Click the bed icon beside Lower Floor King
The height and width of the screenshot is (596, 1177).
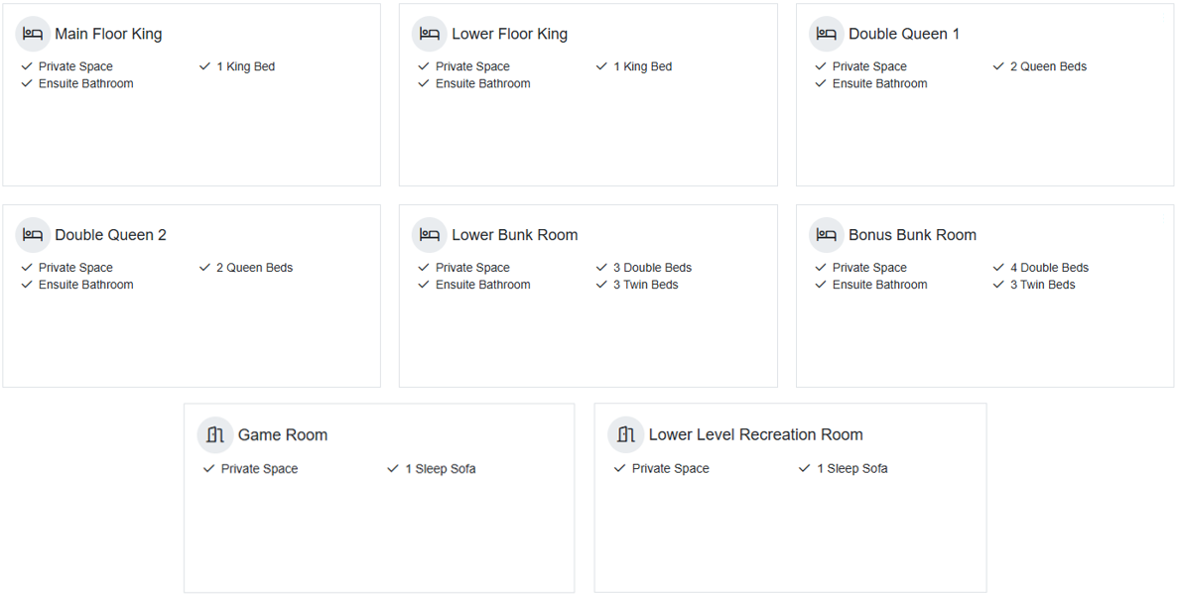(x=430, y=34)
